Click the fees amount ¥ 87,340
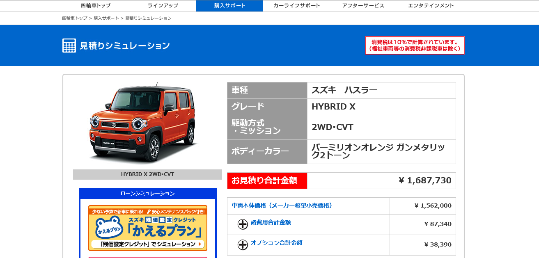The height and width of the screenshot is (258, 539). pyautogui.click(x=438, y=224)
